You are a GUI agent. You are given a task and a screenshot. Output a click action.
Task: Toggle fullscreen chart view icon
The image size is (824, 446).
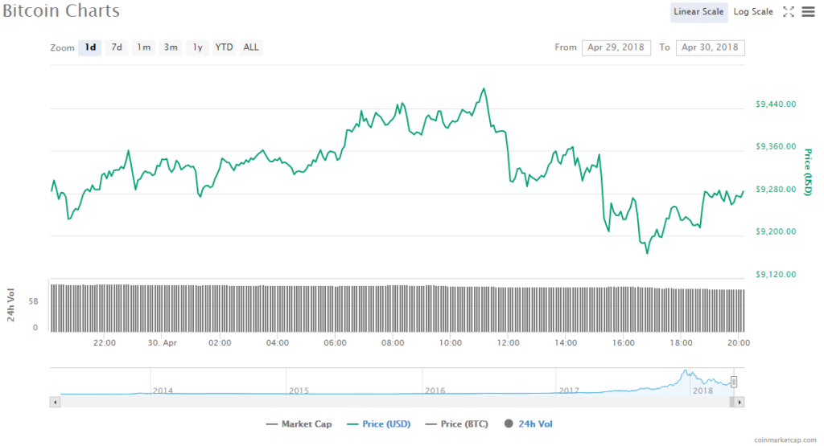coord(789,12)
